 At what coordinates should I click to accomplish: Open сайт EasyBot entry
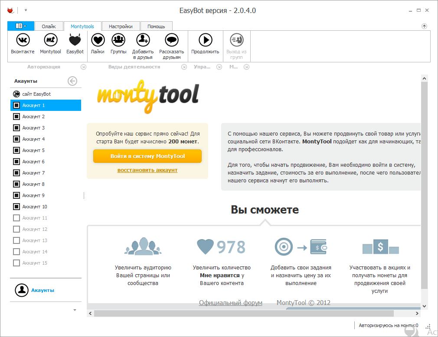pyautogui.click(x=46, y=94)
